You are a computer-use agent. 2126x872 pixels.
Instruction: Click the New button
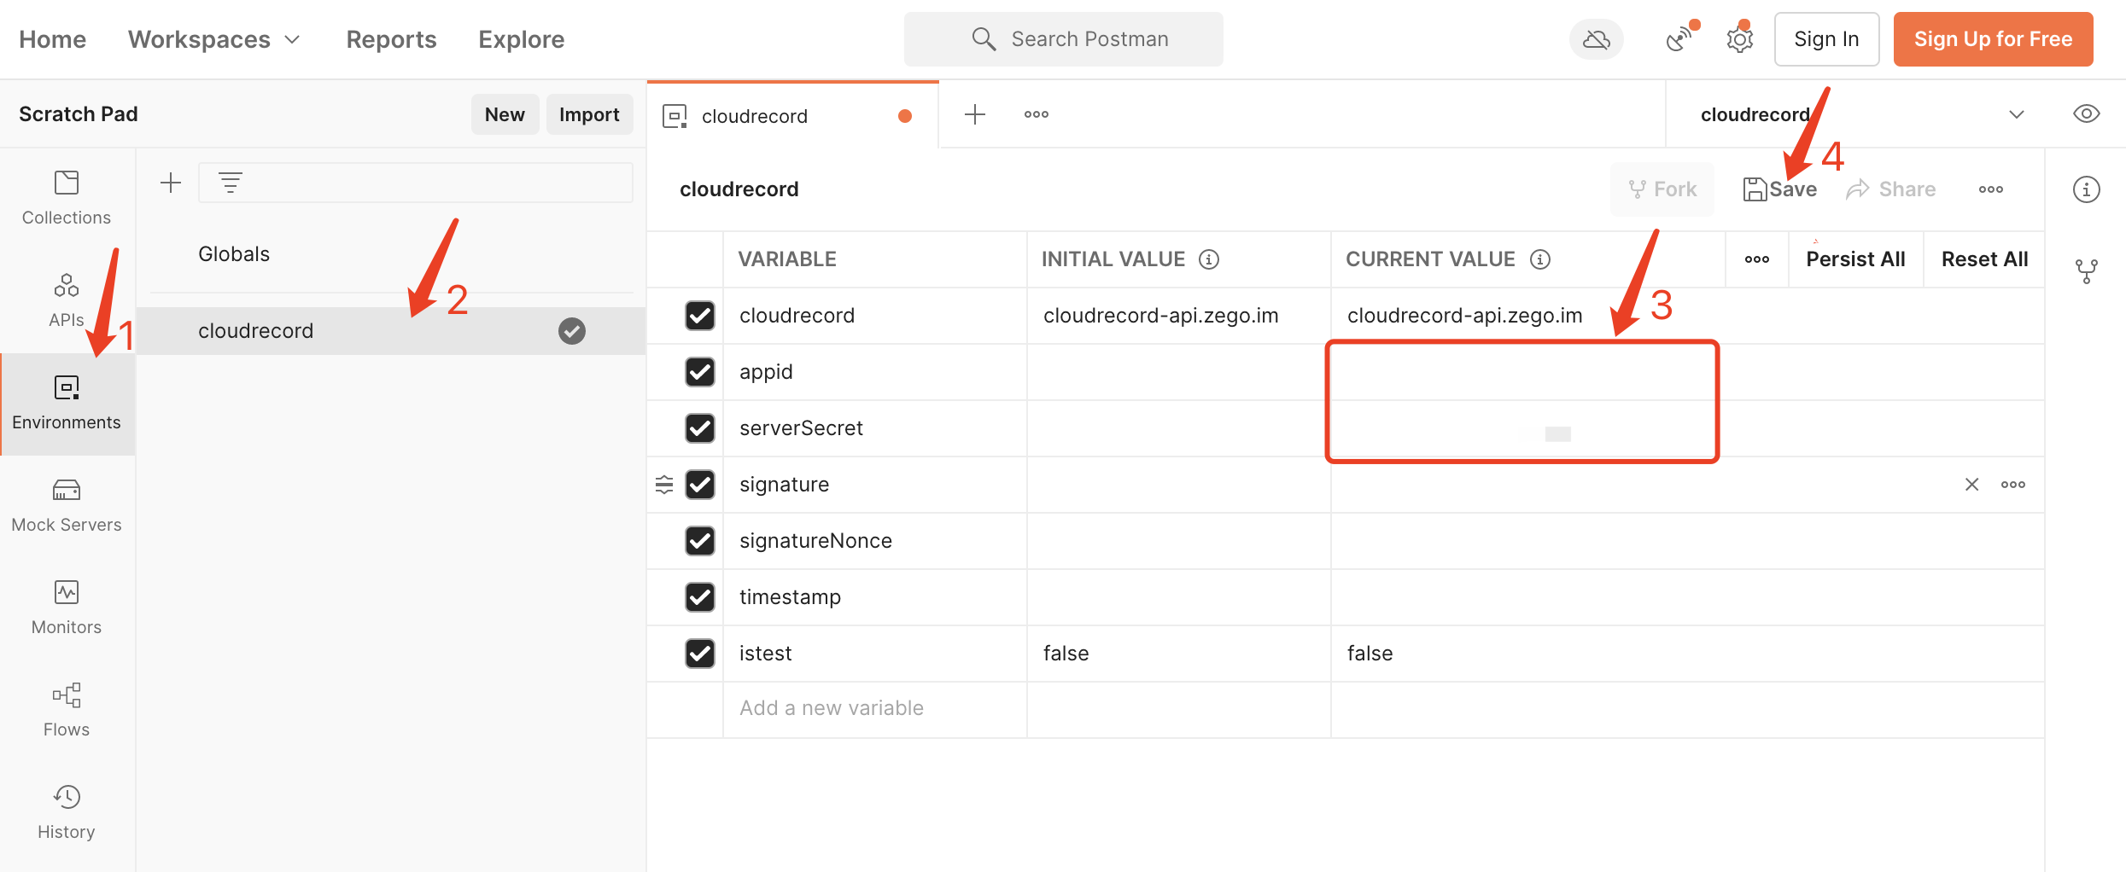point(505,114)
